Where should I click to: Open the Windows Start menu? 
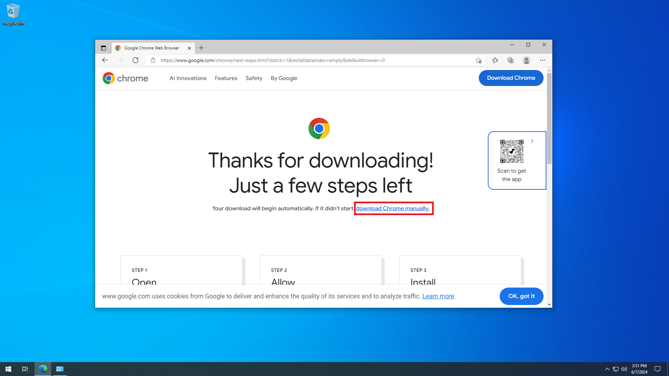tap(8, 369)
